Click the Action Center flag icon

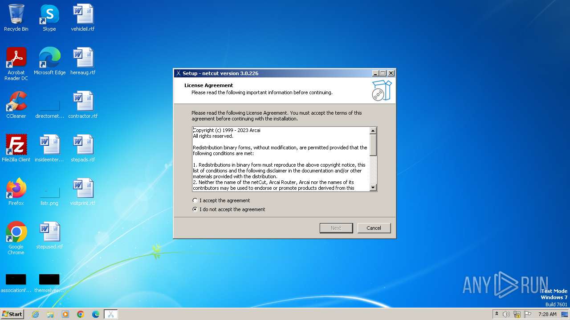[528, 314]
